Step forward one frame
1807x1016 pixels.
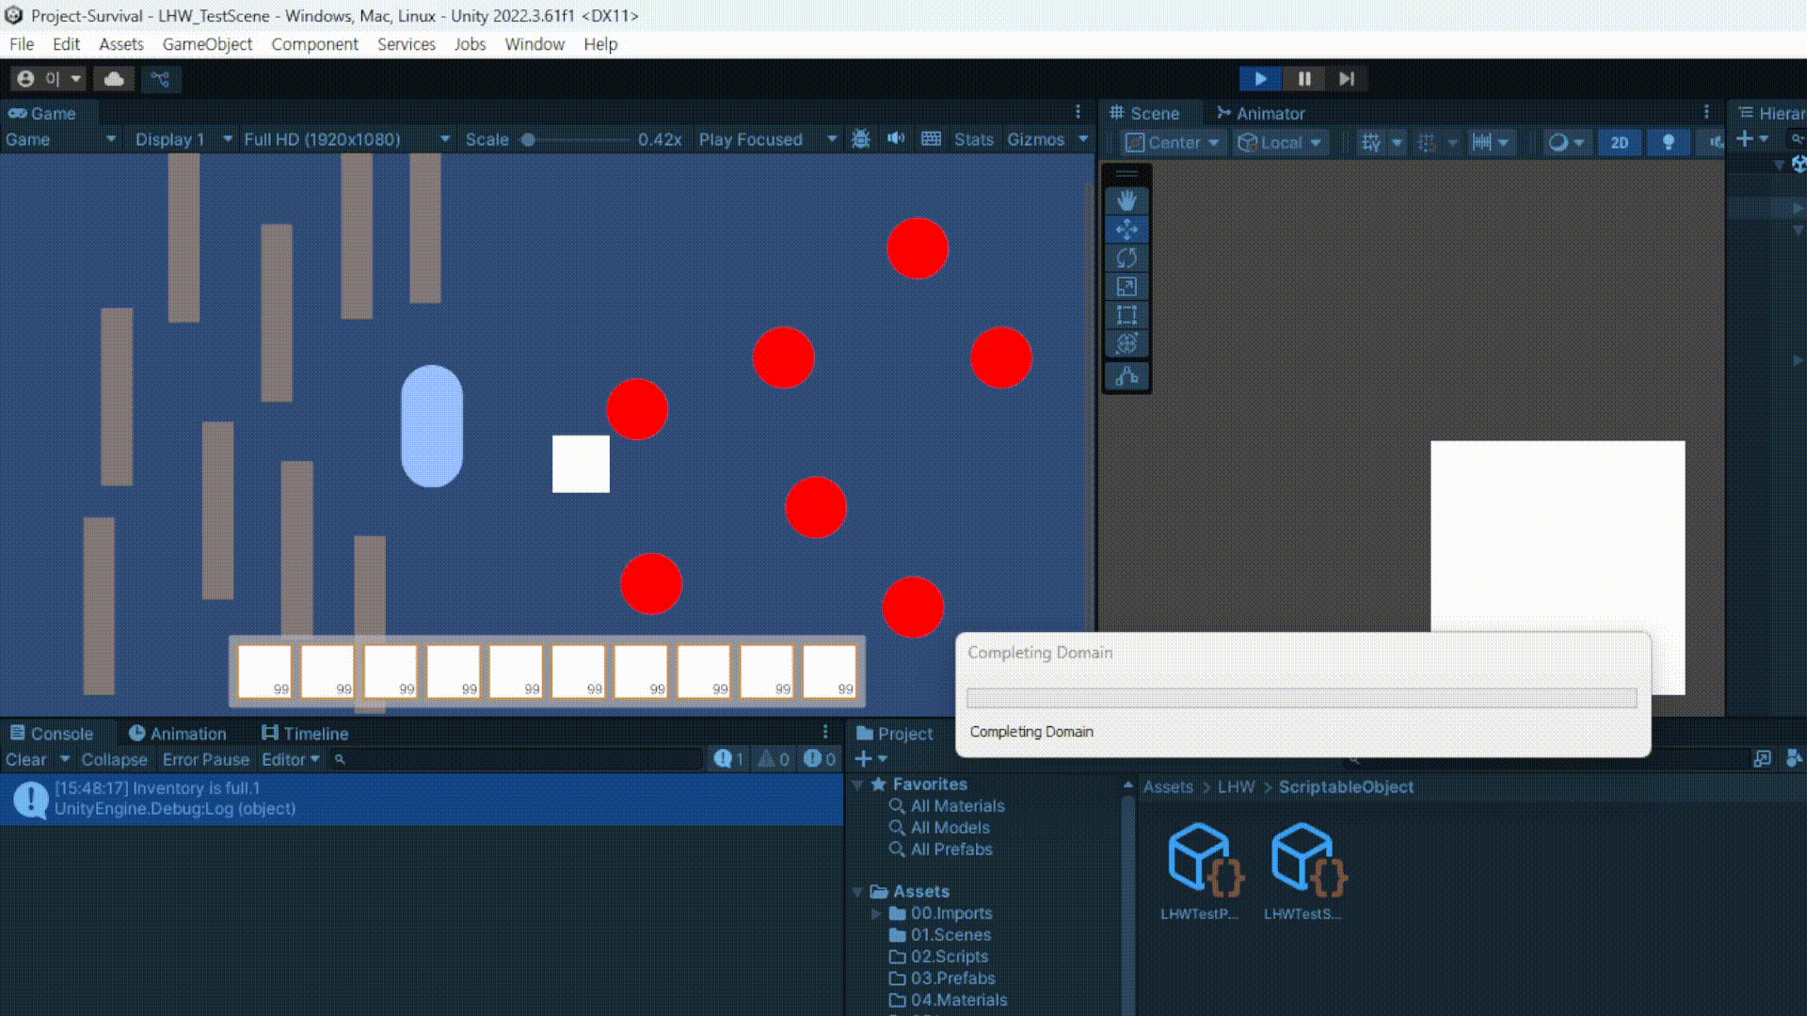coord(1347,79)
